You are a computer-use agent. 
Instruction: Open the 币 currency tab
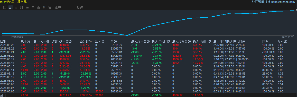39,8
